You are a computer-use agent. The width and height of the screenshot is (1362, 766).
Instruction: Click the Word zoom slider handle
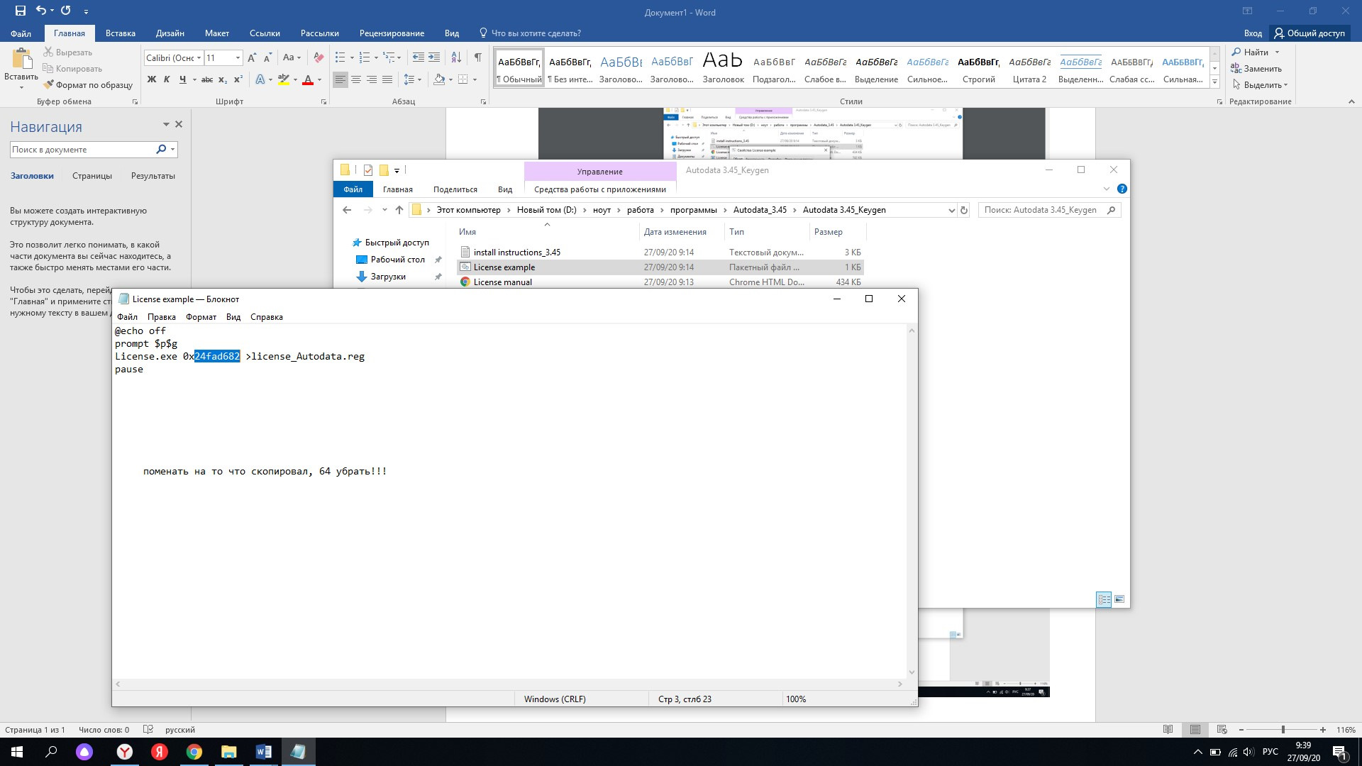click(x=1283, y=730)
